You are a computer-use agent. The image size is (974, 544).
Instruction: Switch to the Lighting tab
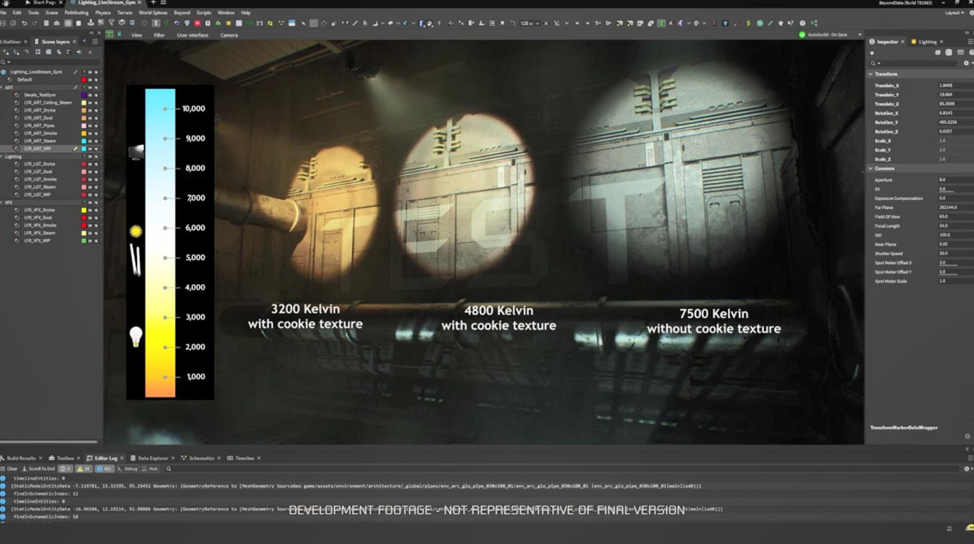point(927,42)
